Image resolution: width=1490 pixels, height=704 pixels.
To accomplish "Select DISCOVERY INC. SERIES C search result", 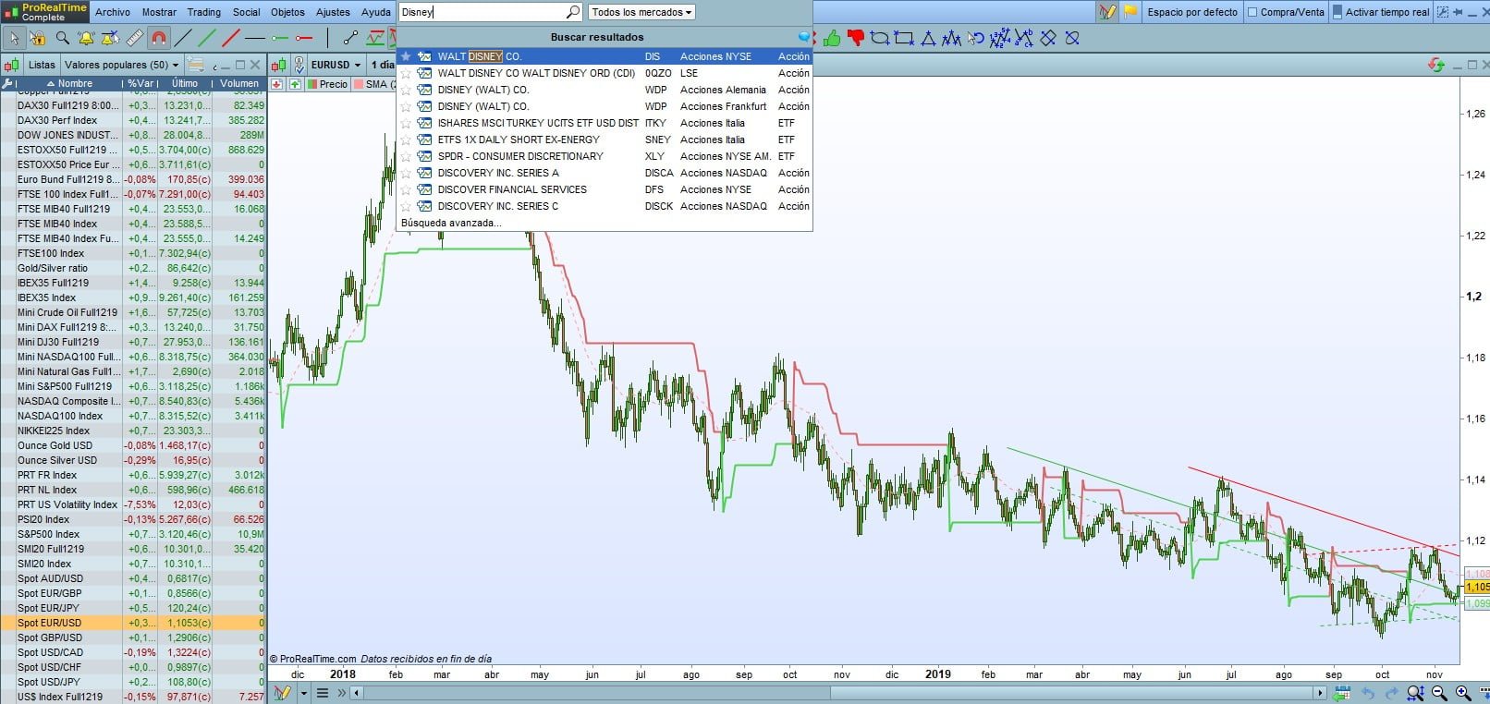I will (x=604, y=206).
